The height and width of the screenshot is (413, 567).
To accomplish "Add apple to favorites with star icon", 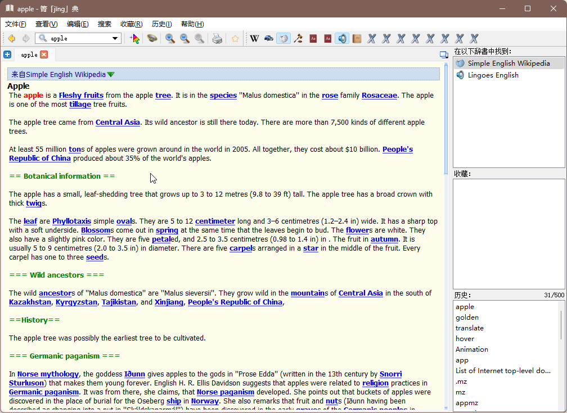I will pyautogui.click(x=235, y=38).
